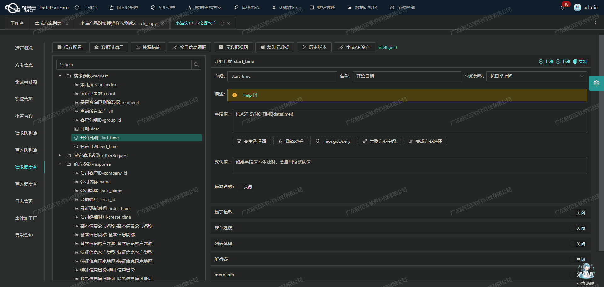Open Lite 轻集成 in the top menu
This screenshot has height=287, width=604.
(x=124, y=8)
